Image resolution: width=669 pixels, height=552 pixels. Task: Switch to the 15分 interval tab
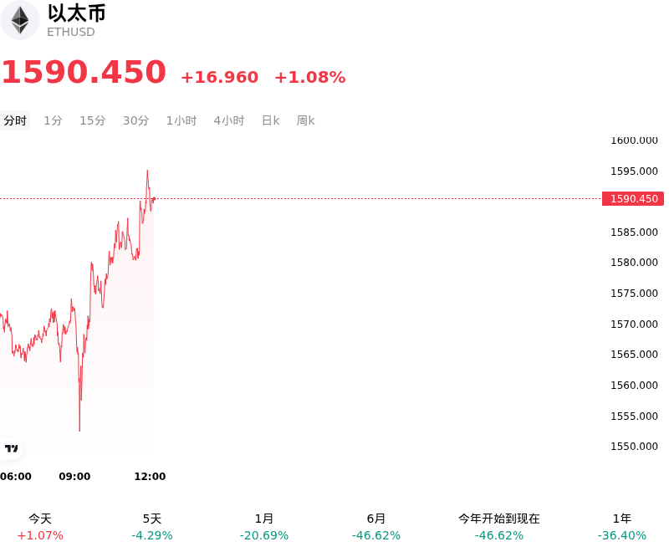[x=93, y=120]
